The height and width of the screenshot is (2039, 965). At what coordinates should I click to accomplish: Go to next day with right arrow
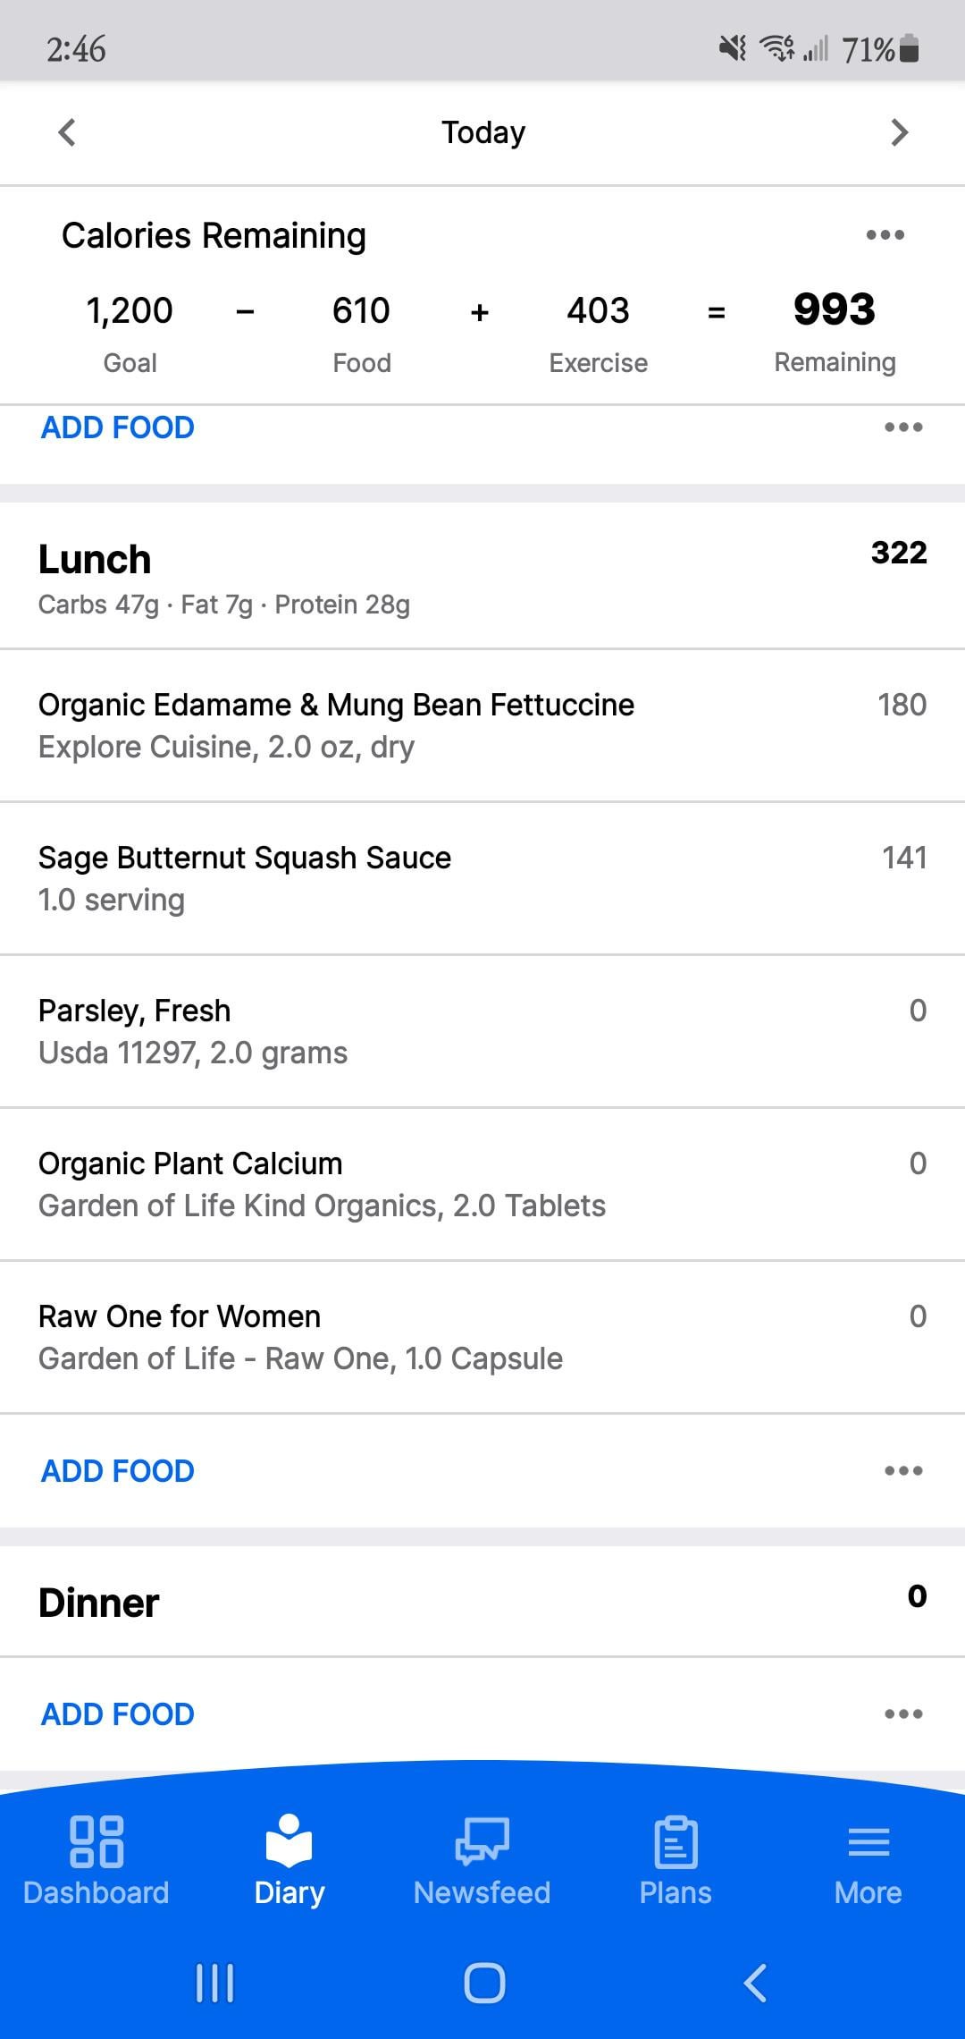pos(899,132)
